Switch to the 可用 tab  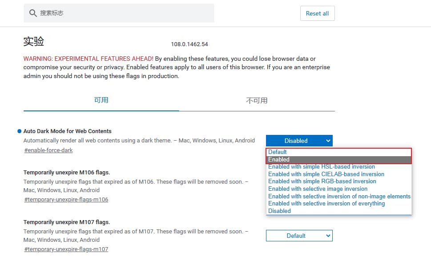(101, 100)
